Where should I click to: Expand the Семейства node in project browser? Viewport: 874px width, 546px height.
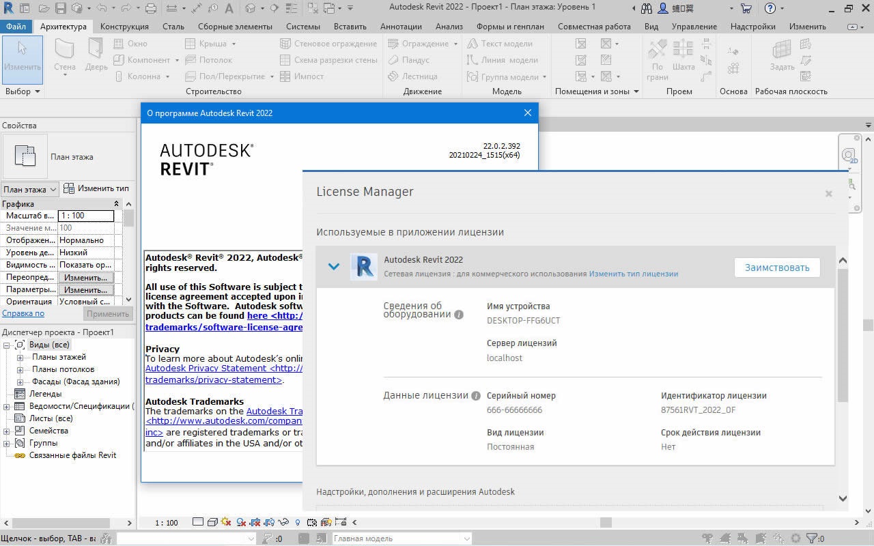(7, 431)
